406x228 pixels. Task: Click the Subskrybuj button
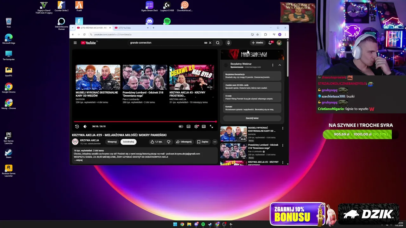click(x=128, y=142)
